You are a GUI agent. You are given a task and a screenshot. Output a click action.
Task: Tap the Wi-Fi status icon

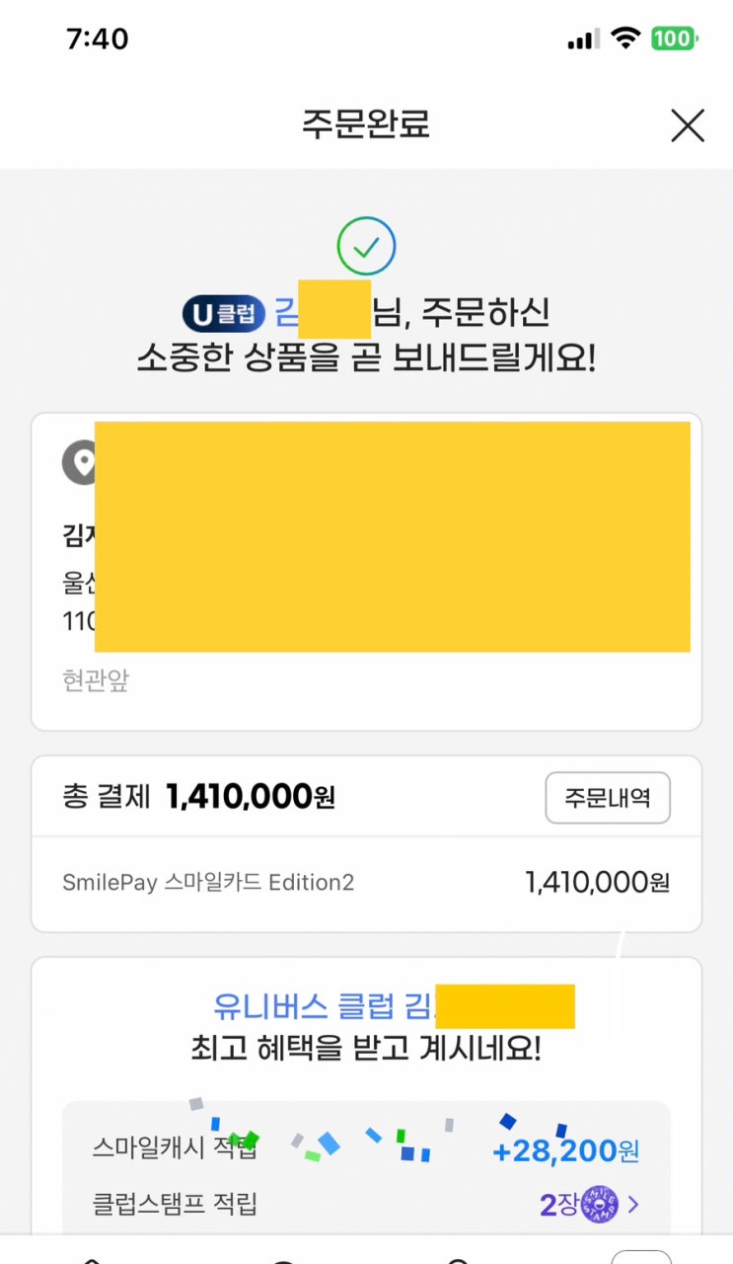624,39
